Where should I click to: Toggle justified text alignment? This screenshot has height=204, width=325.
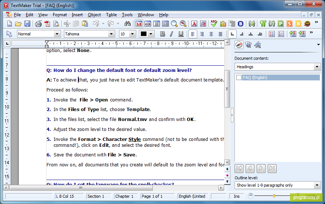[x=220, y=34]
